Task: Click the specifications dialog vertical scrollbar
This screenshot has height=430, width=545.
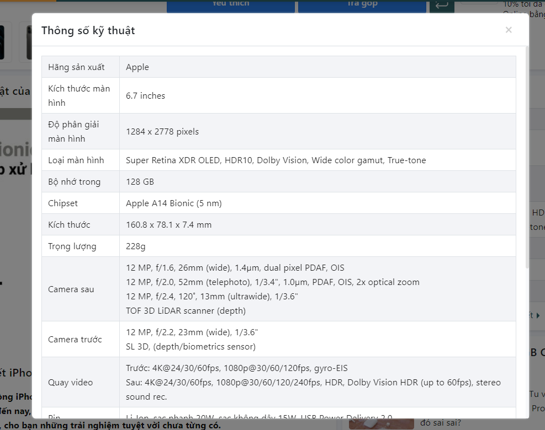Action: (x=527, y=157)
